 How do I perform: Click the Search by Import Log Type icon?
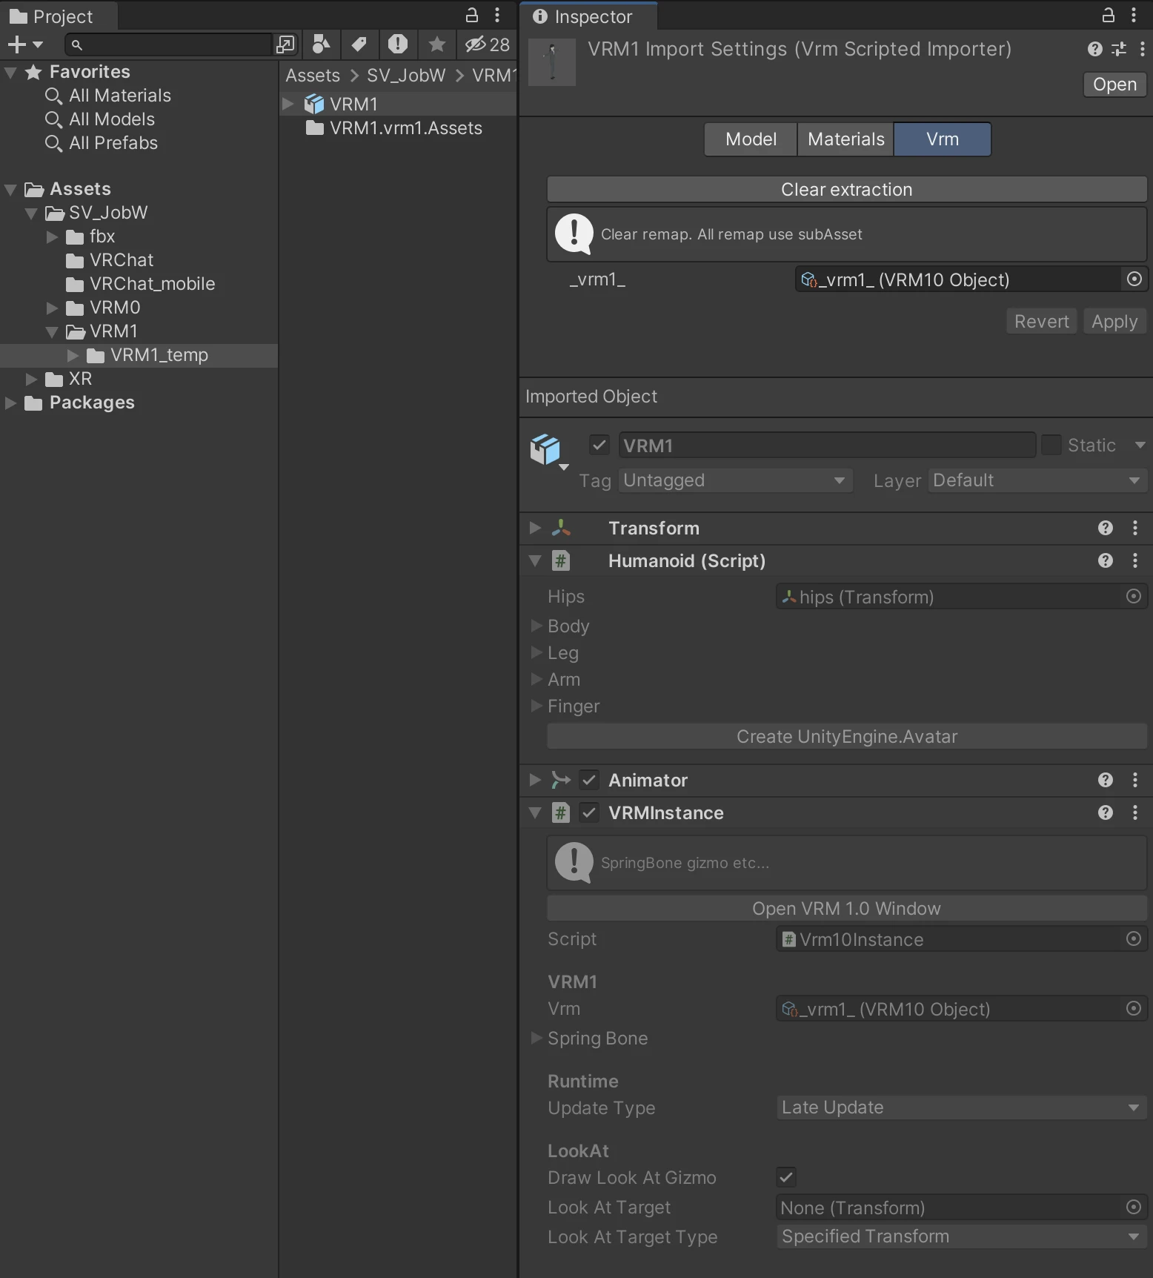tap(398, 44)
